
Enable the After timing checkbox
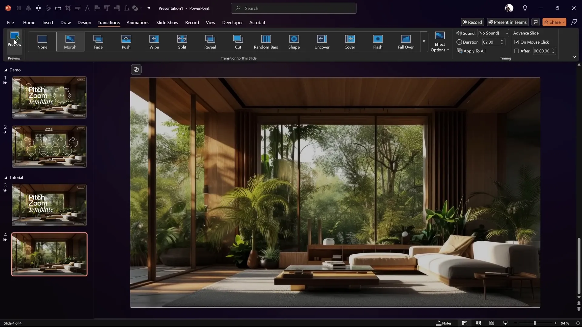pos(517,51)
